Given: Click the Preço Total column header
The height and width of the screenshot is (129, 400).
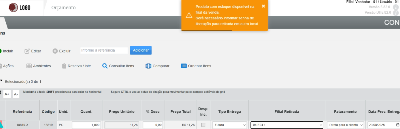Looking at the screenshot, I should pyautogui.click(x=181, y=112).
